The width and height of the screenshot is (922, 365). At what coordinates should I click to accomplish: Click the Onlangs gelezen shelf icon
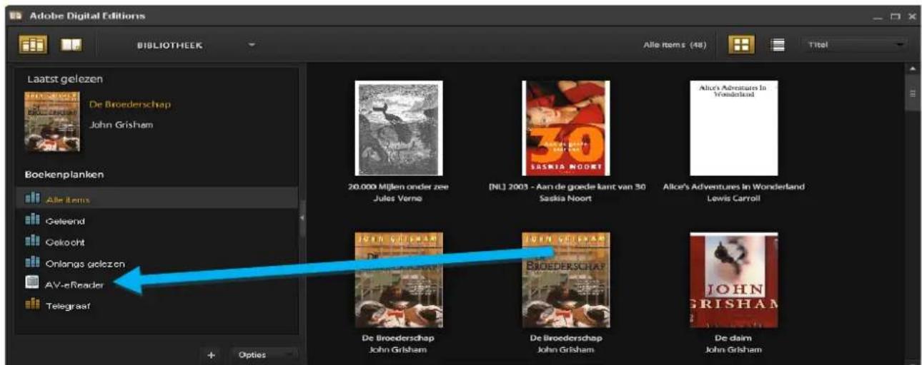coord(31,264)
